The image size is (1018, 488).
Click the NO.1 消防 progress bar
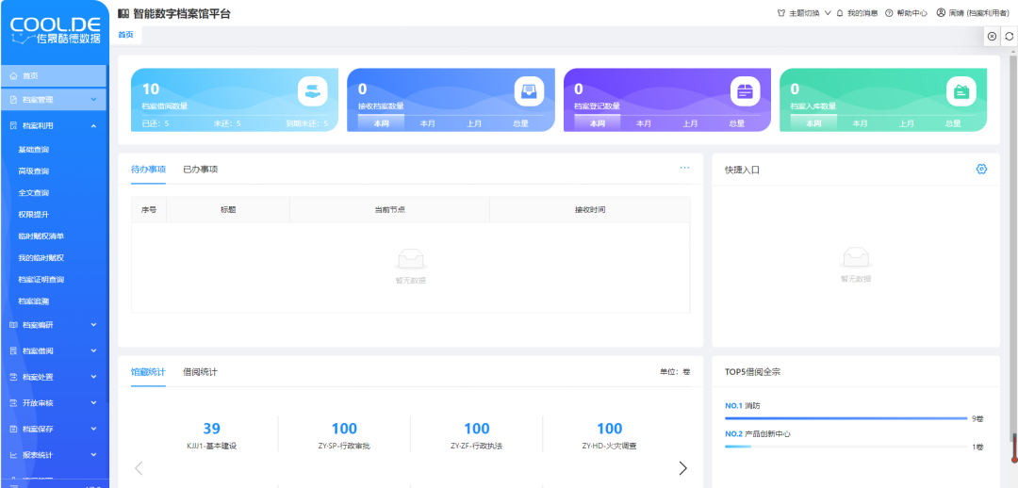click(x=846, y=418)
